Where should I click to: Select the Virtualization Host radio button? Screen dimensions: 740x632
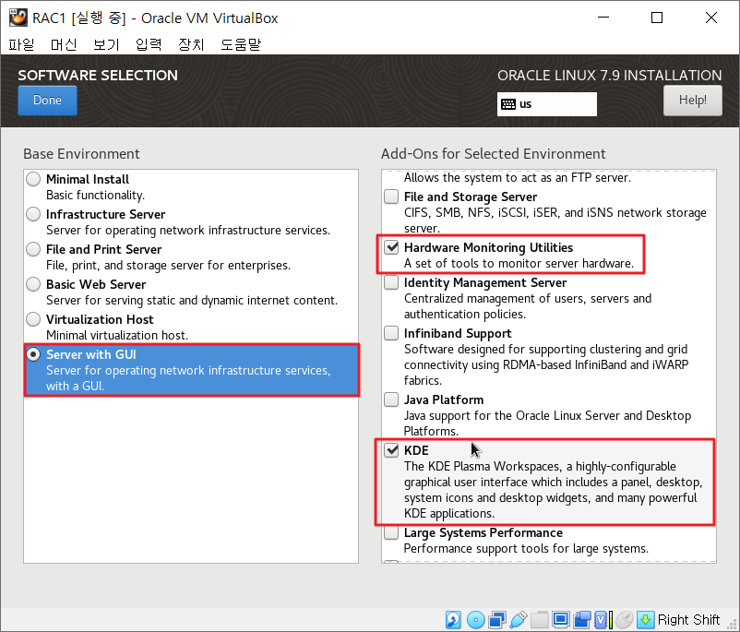(x=33, y=319)
